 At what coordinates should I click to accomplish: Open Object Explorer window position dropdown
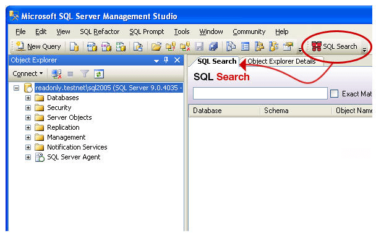coord(156,61)
